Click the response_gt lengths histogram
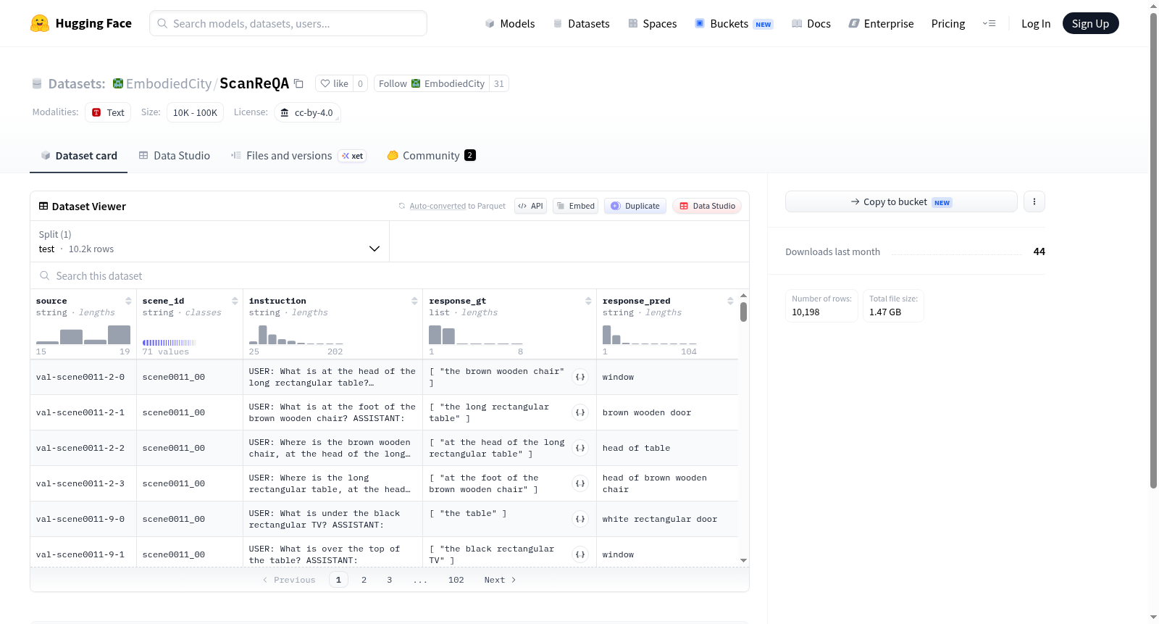 pyautogui.click(x=476, y=335)
